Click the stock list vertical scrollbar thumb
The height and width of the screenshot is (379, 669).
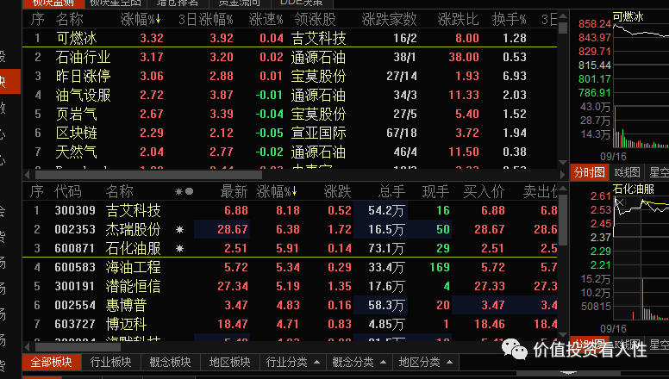pyautogui.click(x=563, y=221)
